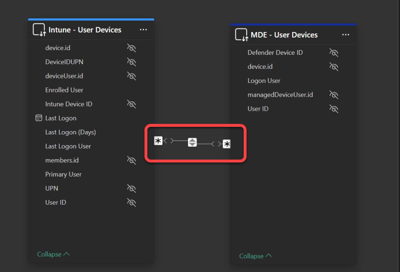
Task: Select the UPN field name
Action: tap(52, 188)
